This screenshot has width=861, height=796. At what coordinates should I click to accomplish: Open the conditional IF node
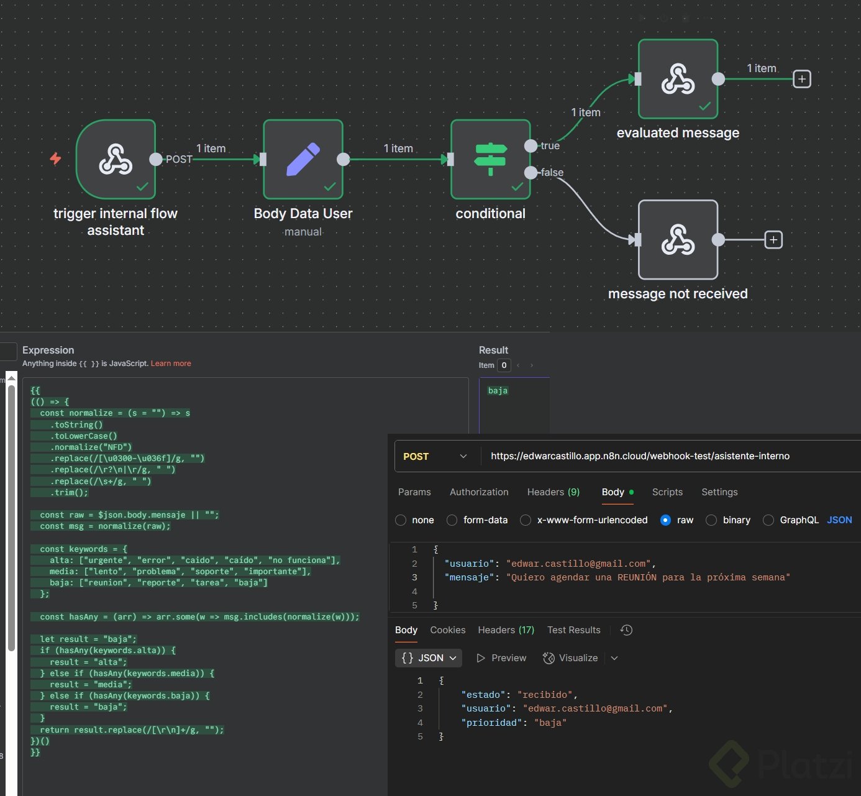[x=491, y=159]
